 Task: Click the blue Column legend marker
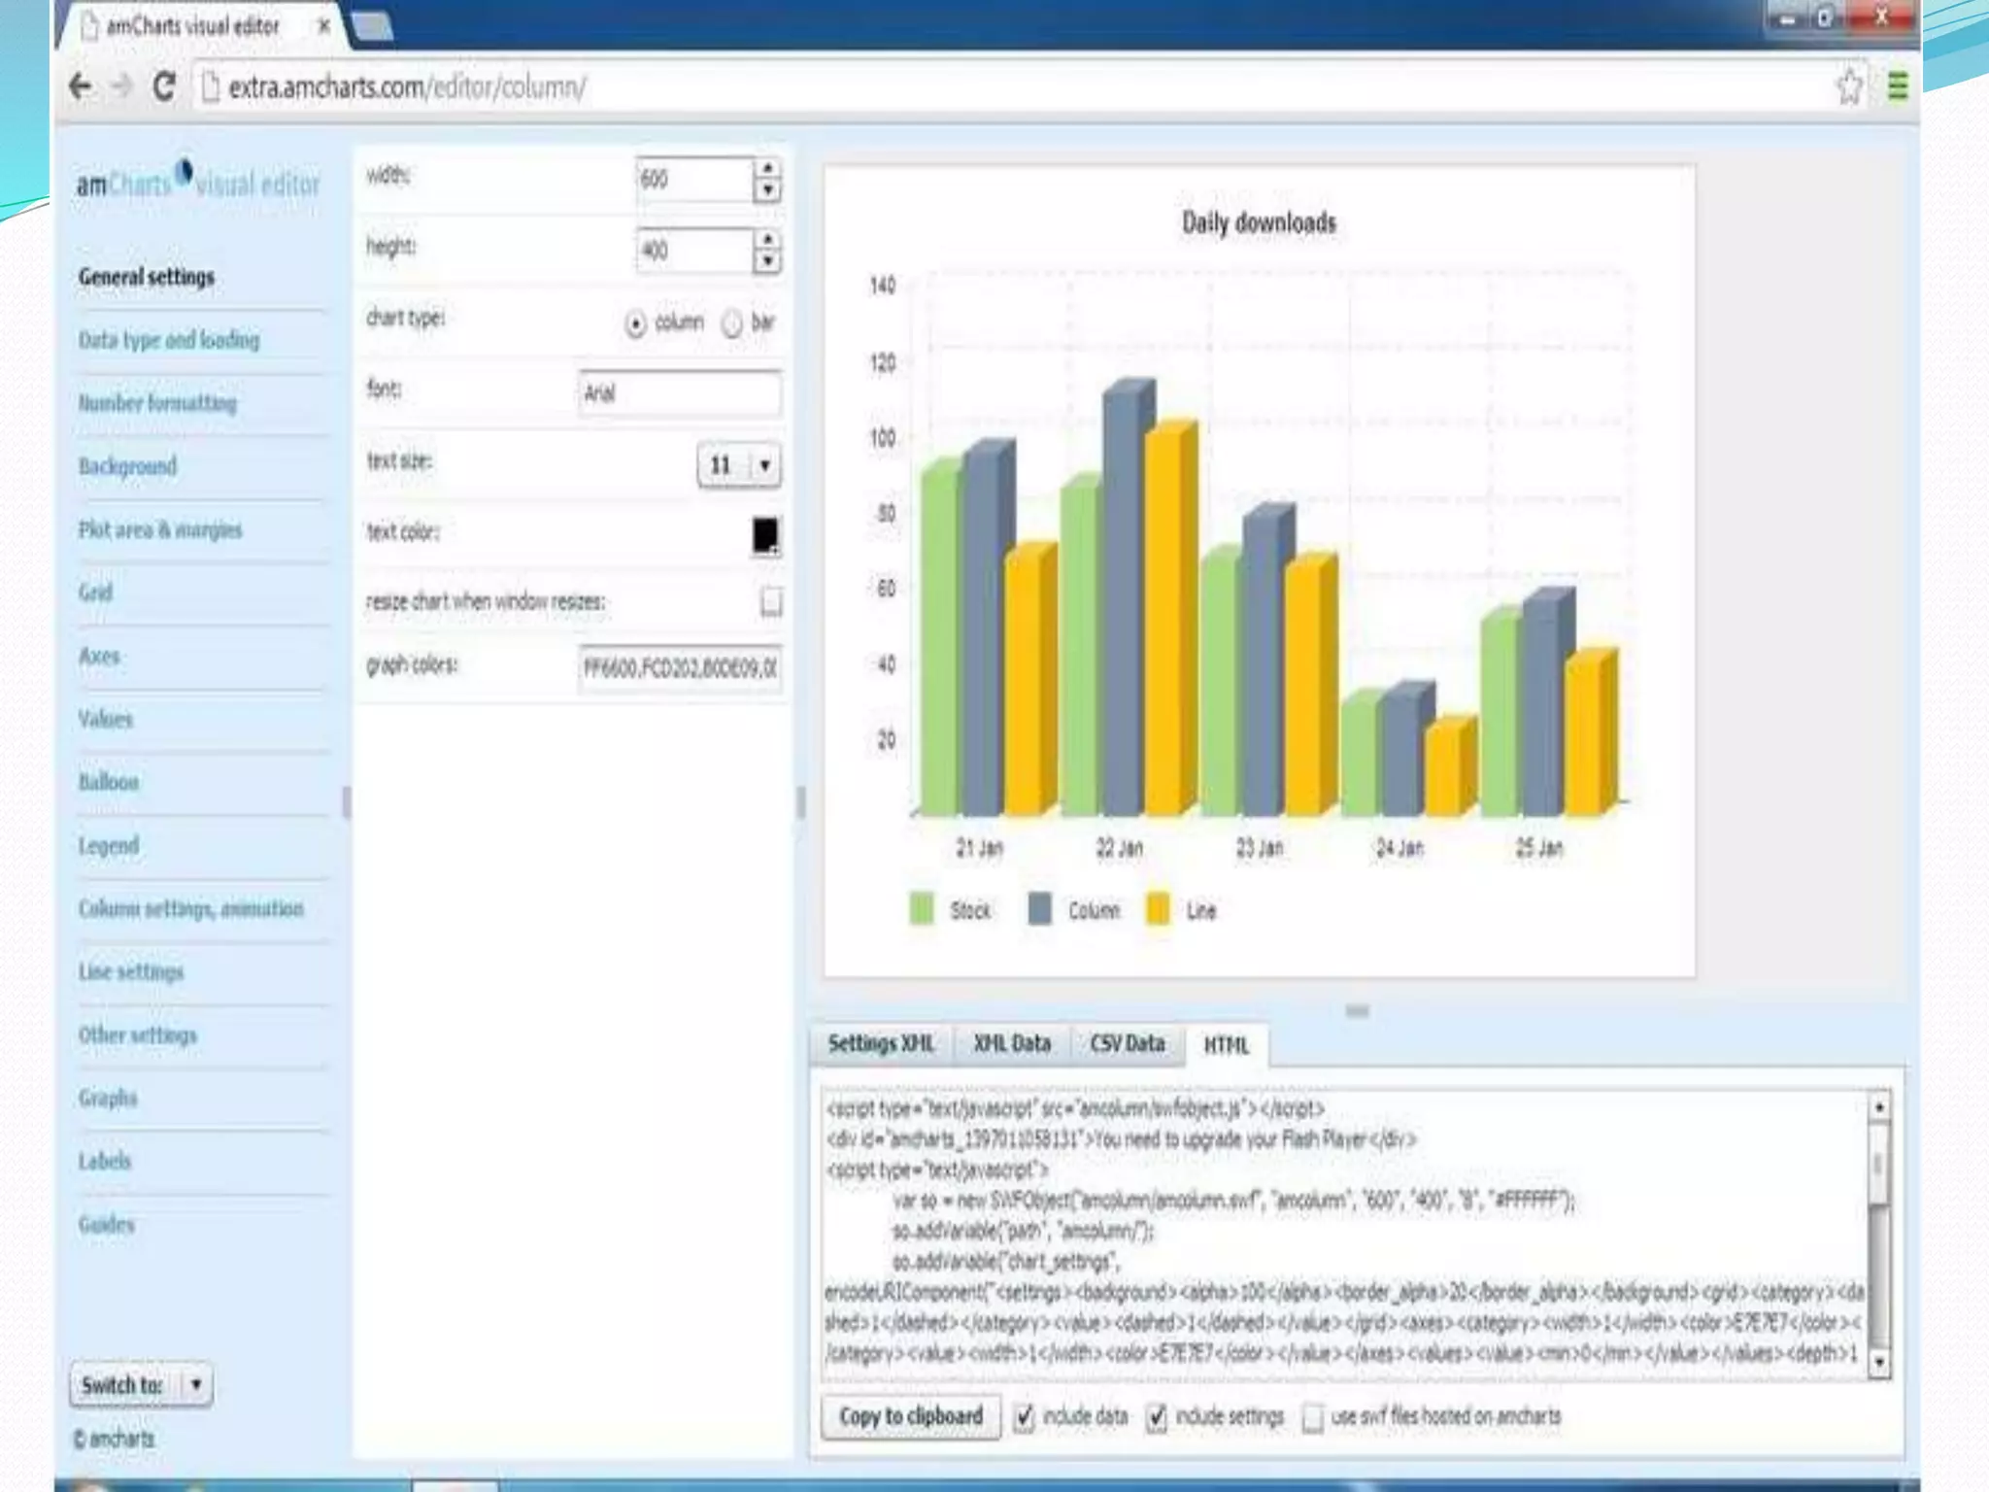tap(1039, 909)
